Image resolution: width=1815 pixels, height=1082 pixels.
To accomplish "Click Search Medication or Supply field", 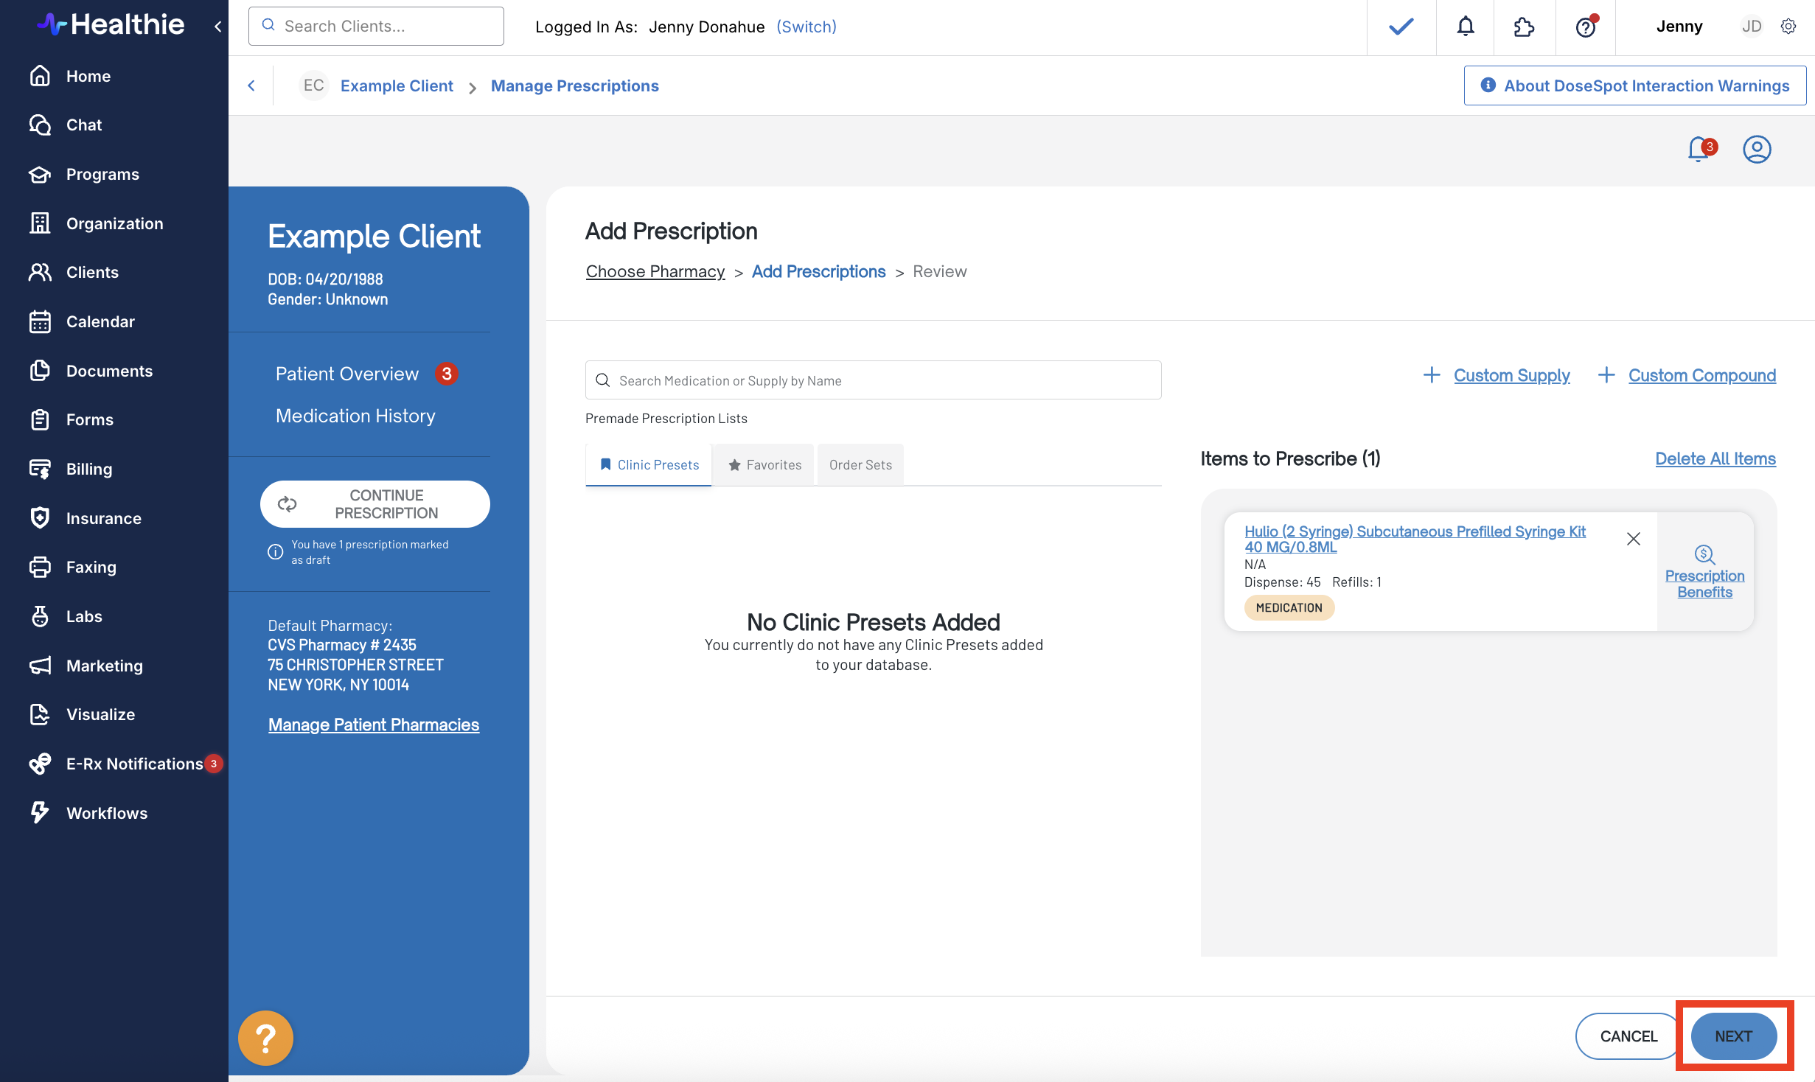I will click(874, 380).
